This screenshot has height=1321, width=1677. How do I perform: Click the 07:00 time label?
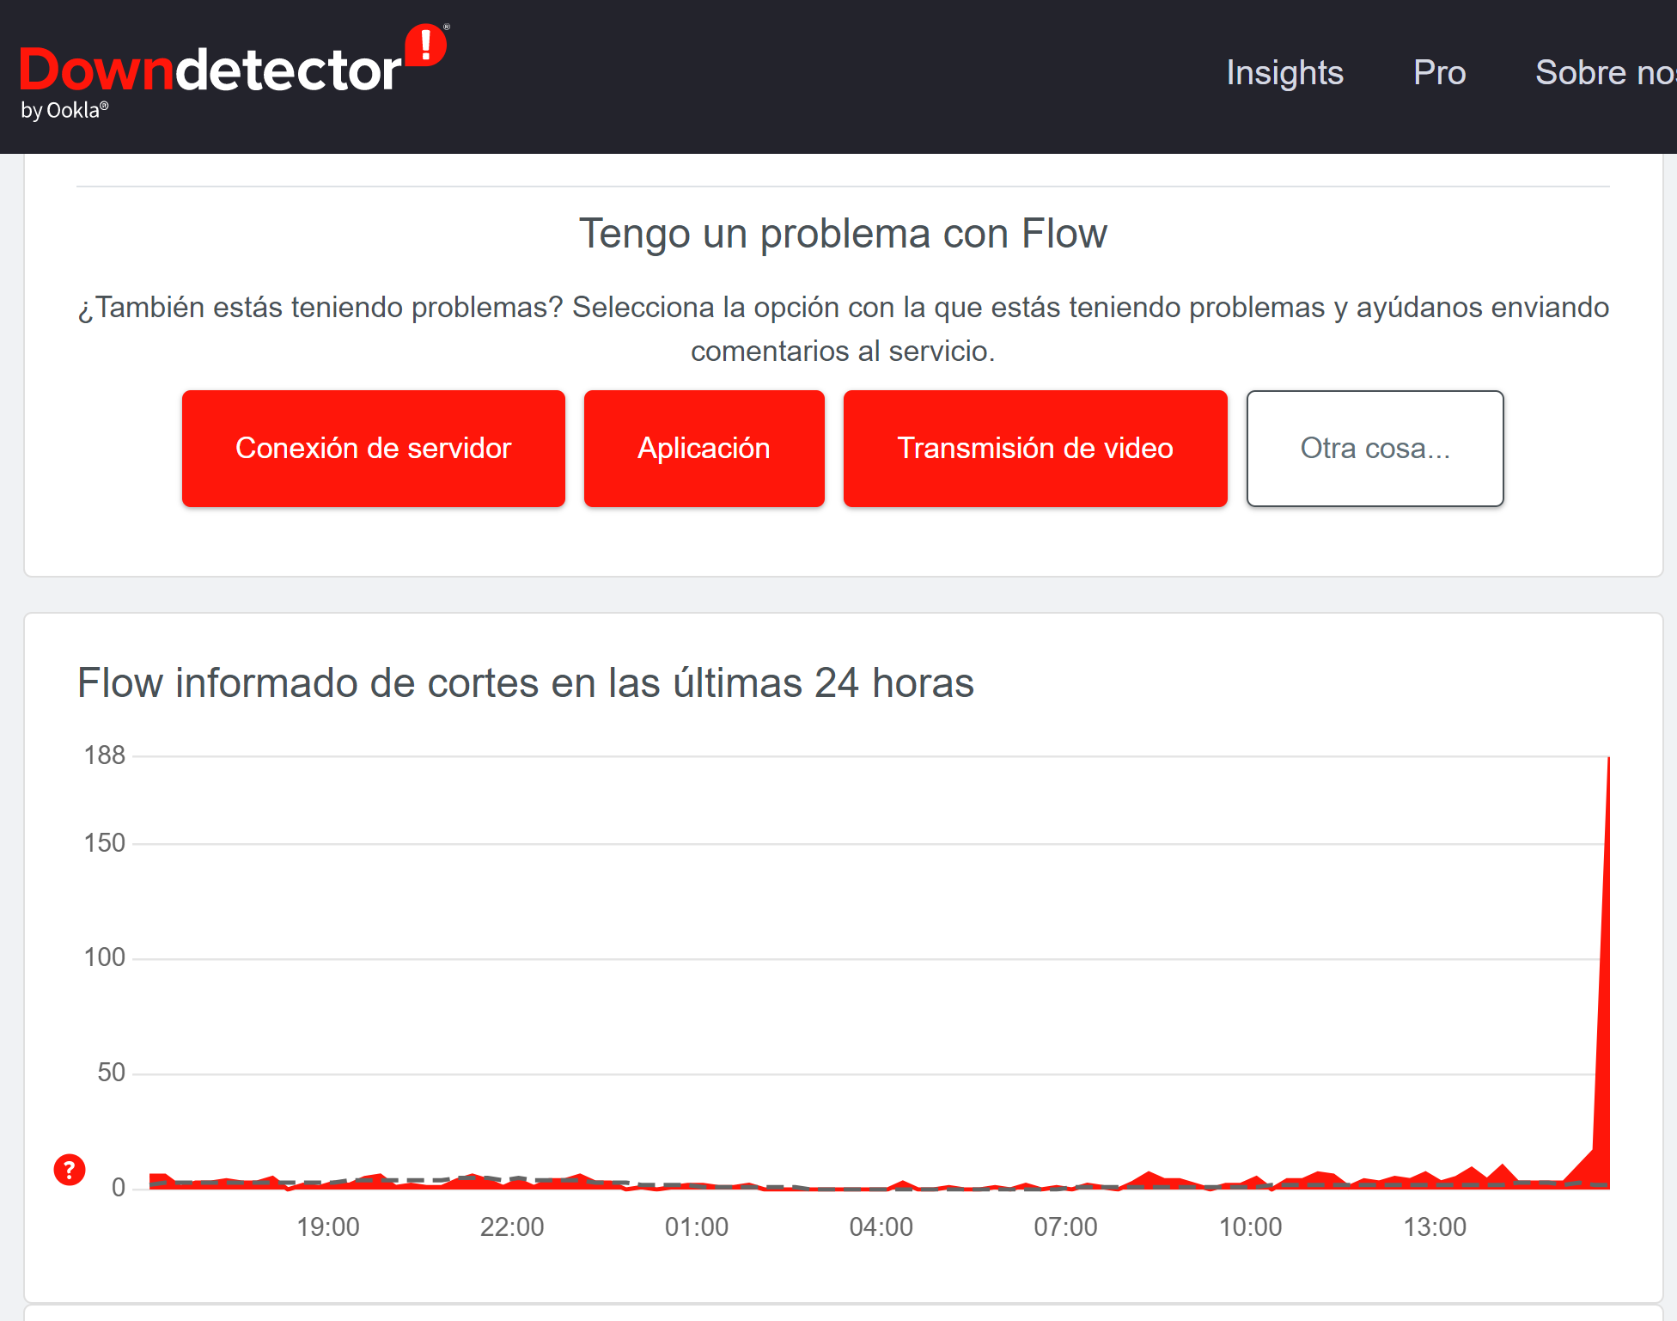(x=1066, y=1227)
